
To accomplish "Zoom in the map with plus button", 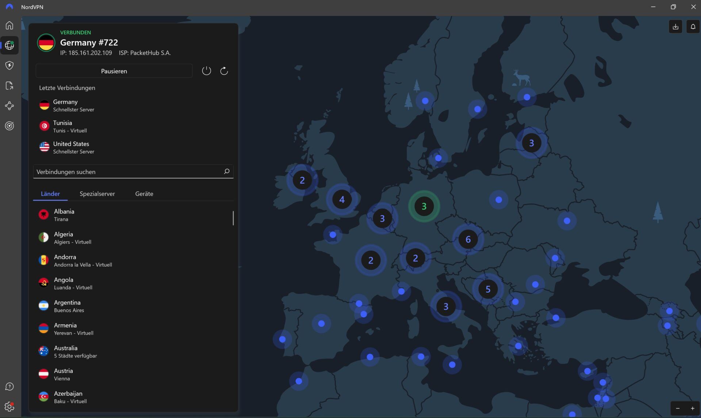I will point(692,409).
